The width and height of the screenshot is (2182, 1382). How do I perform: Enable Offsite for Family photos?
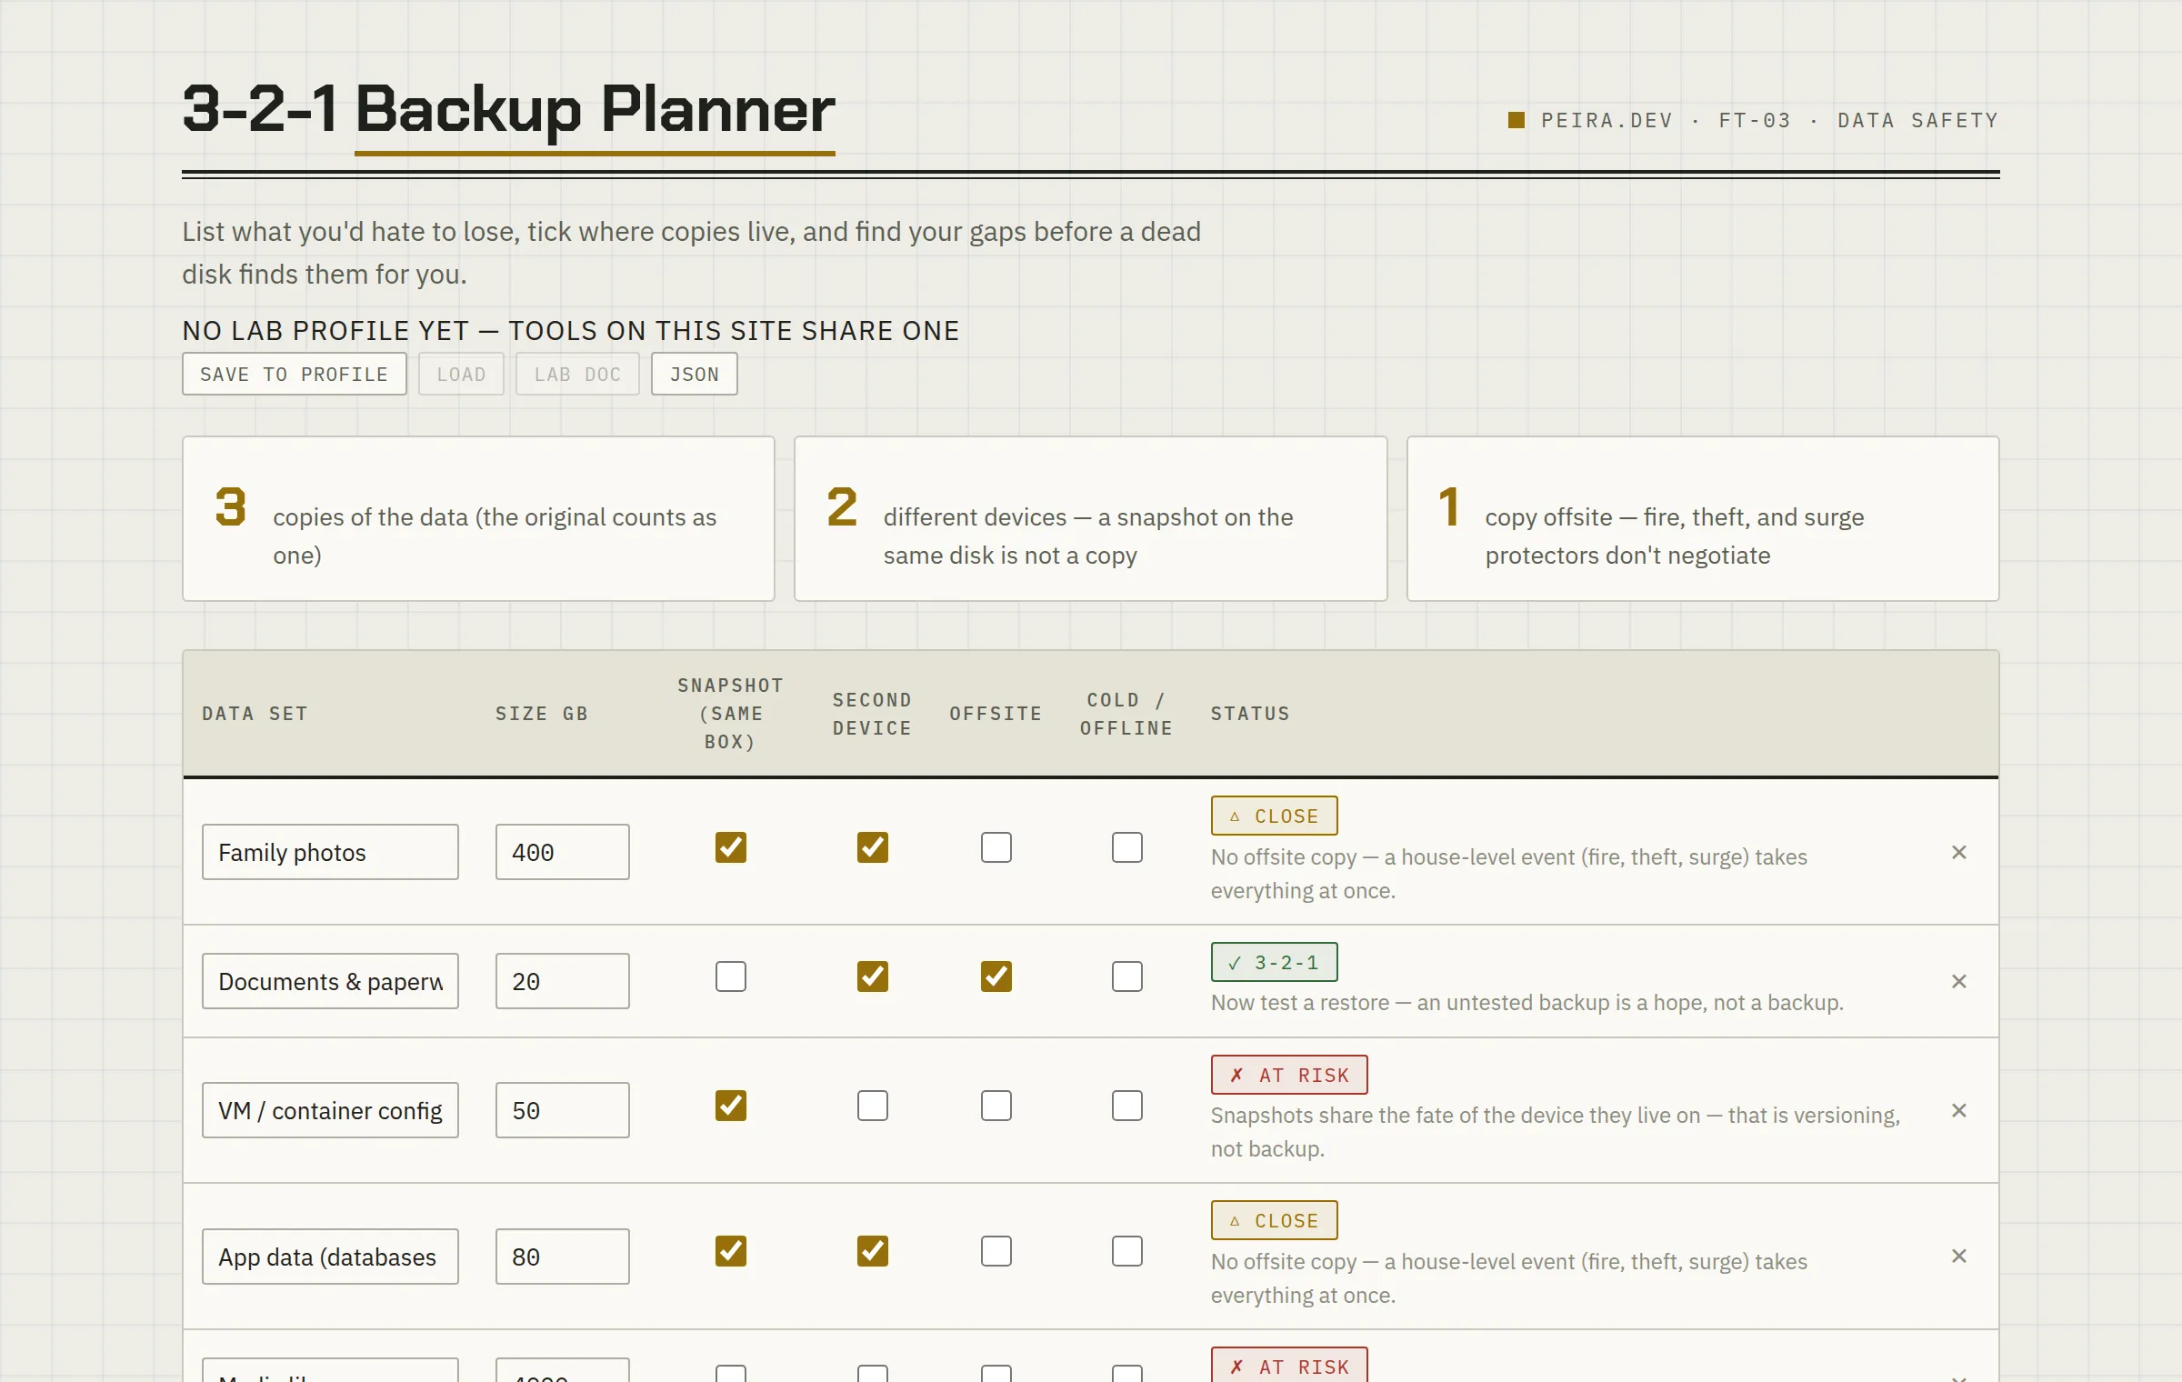point(996,847)
